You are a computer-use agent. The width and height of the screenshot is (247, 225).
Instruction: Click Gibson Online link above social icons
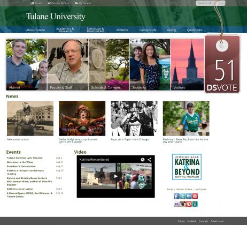point(184,189)
